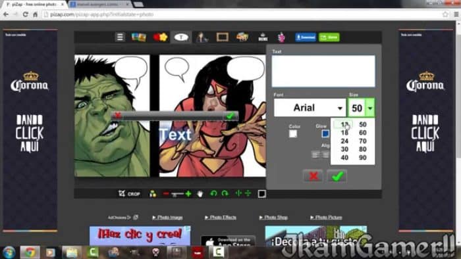Choose size 50 in the size list
The height and width of the screenshot is (259, 461).
(x=363, y=124)
